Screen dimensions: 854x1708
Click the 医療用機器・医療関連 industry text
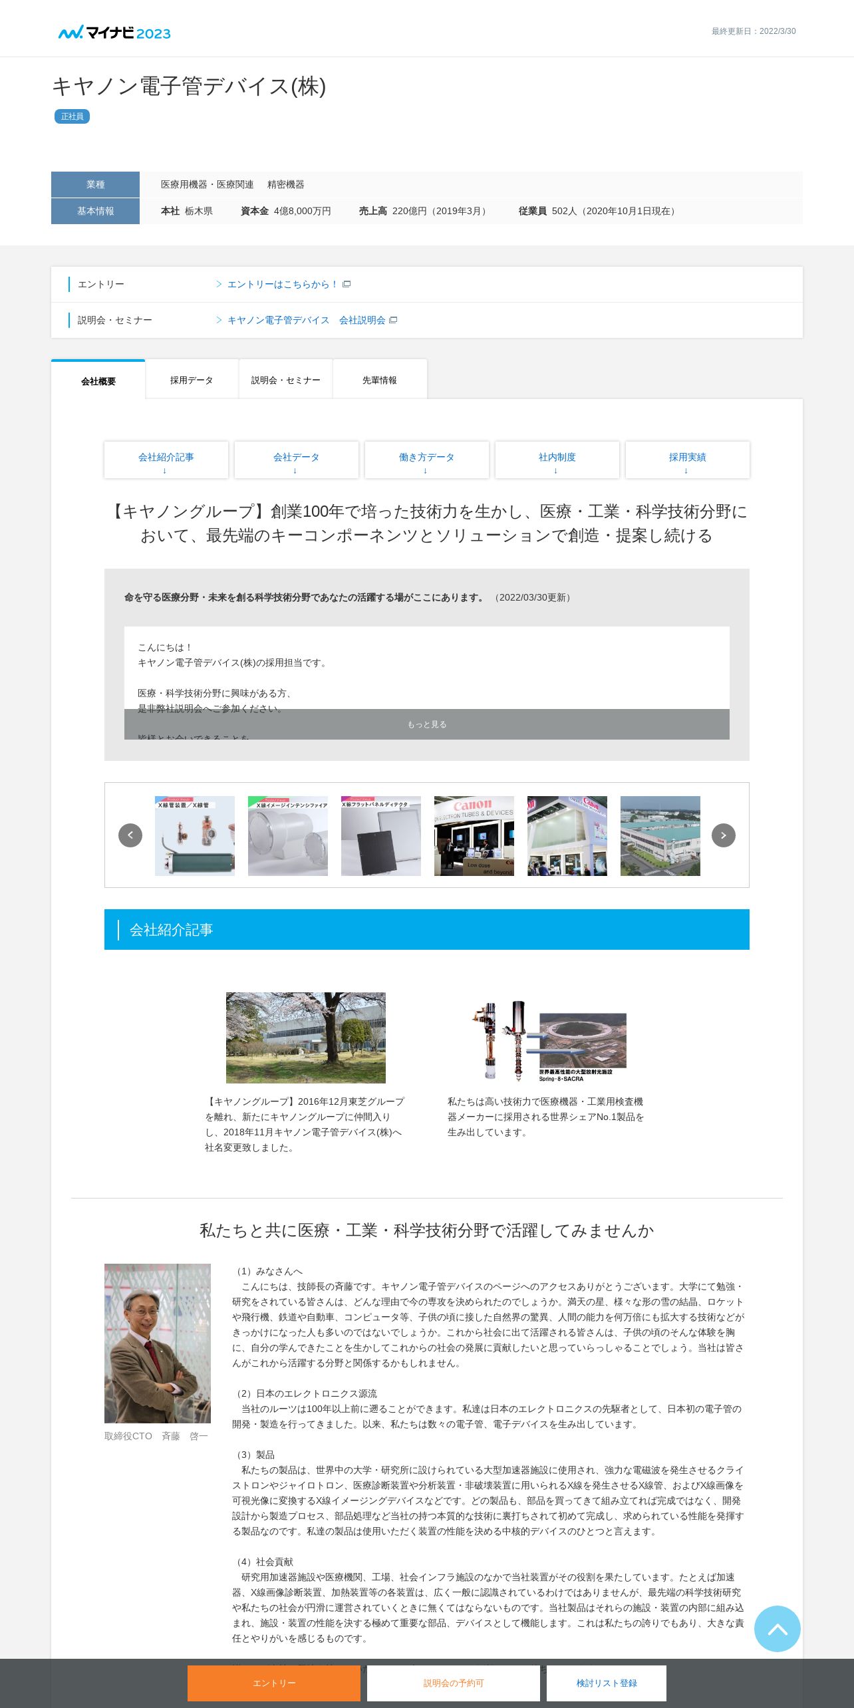208,184
